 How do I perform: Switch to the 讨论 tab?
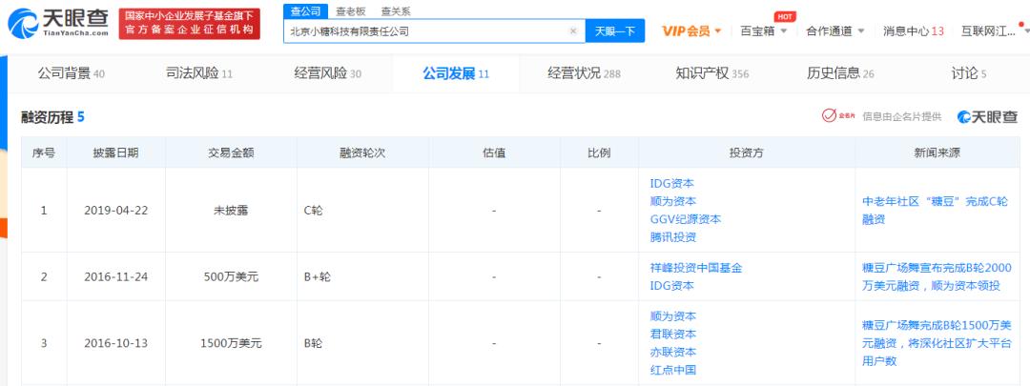pos(969,73)
